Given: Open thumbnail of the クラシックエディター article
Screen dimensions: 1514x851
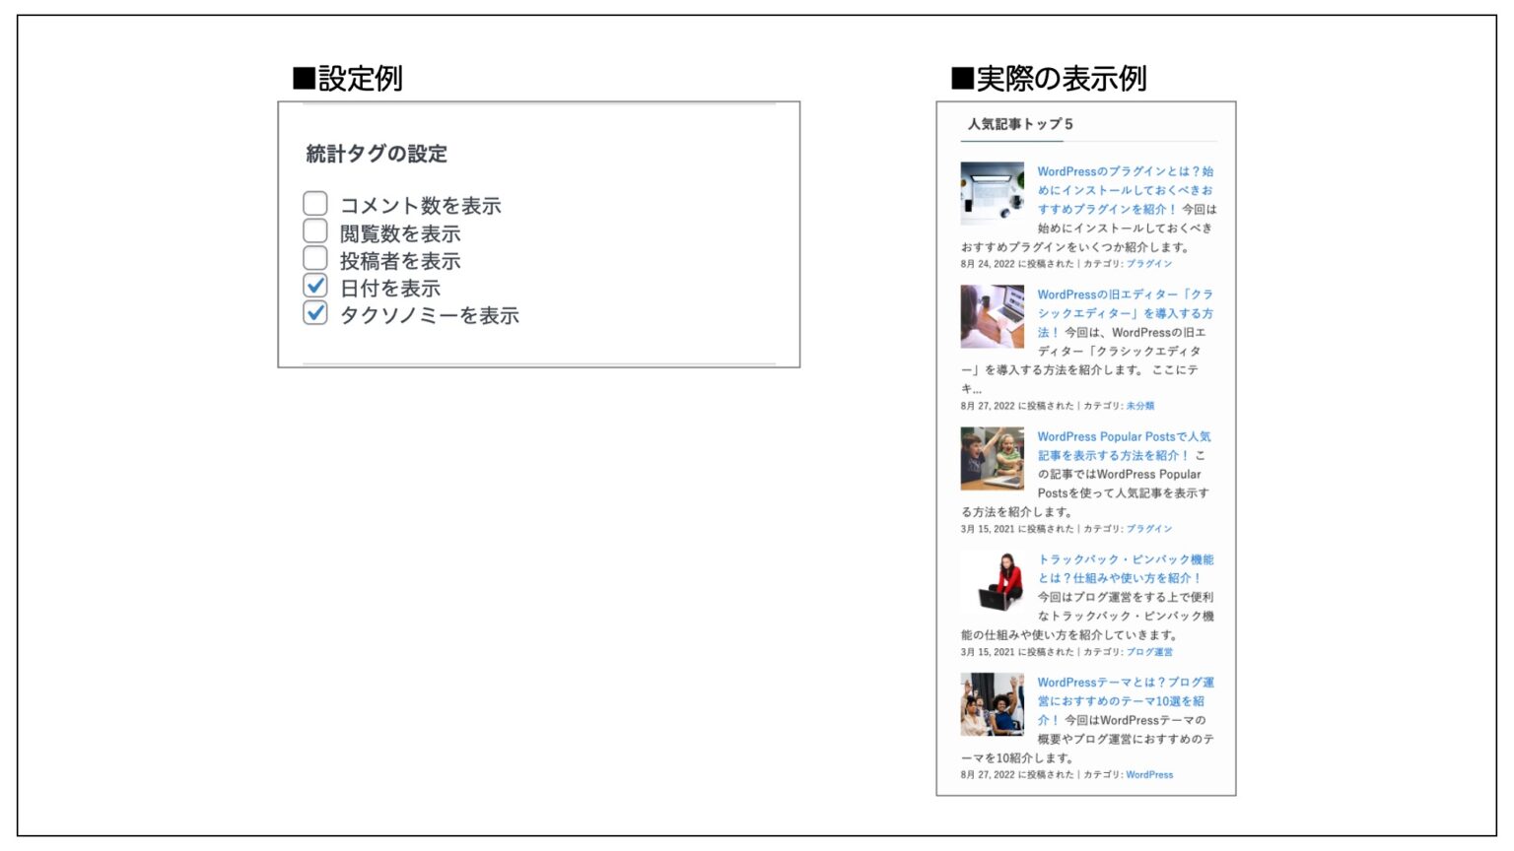Looking at the screenshot, I should pyautogui.click(x=992, y=317).
